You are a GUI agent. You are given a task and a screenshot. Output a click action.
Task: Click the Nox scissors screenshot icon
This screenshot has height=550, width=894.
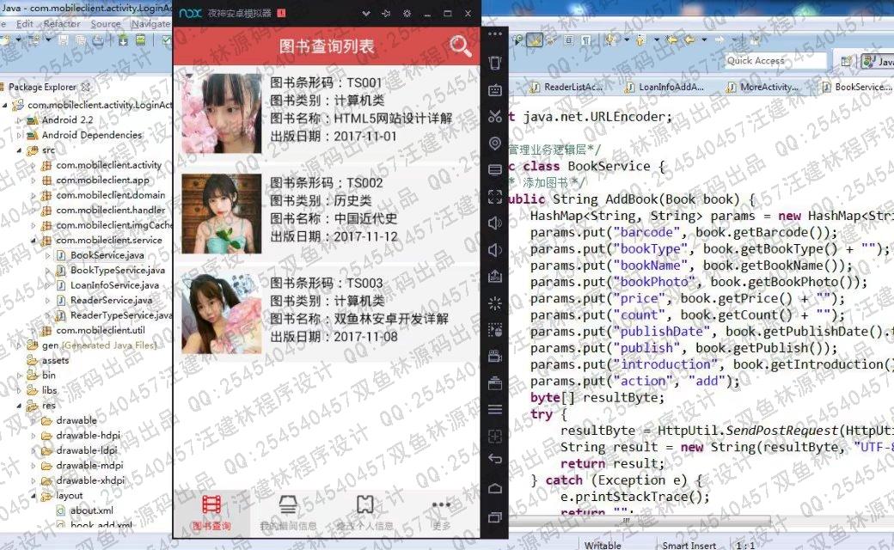point(495,116)
